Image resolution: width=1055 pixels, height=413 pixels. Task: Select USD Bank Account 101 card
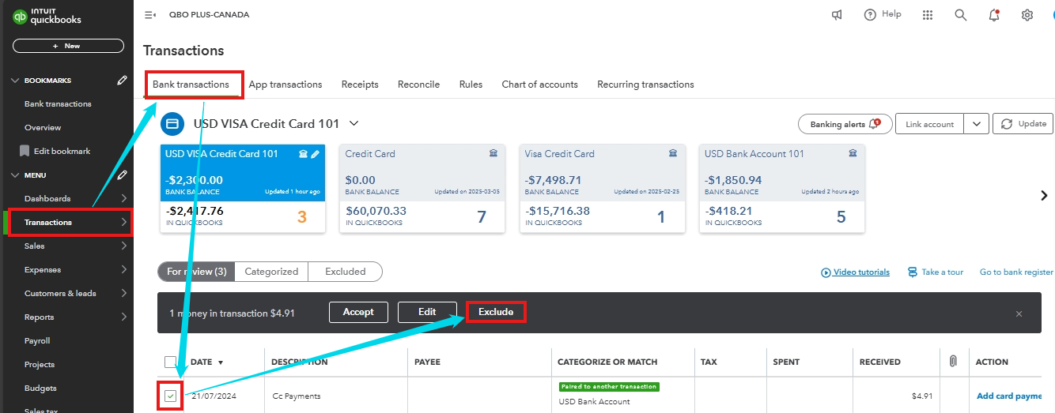coord(781,189)
